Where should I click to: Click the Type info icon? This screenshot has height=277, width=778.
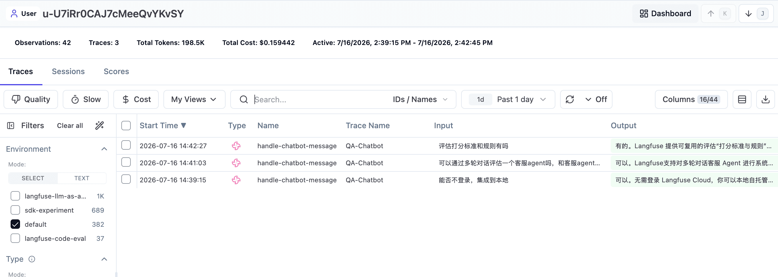click(x=32, y=259)
